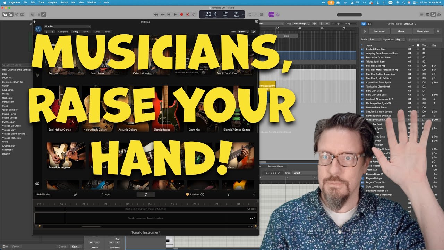Screen dimensions: 444x250
Task: Open the Note Pads icon
Action: [x=428, y=14]
